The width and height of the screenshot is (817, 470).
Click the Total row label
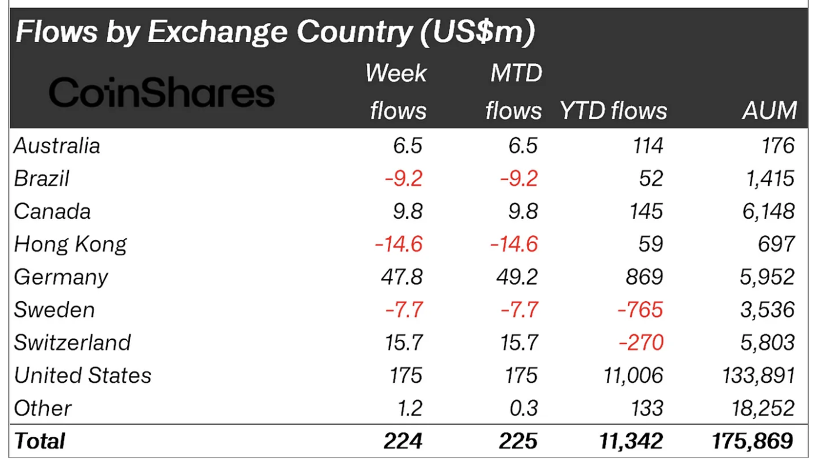click(x=40, y=441)
